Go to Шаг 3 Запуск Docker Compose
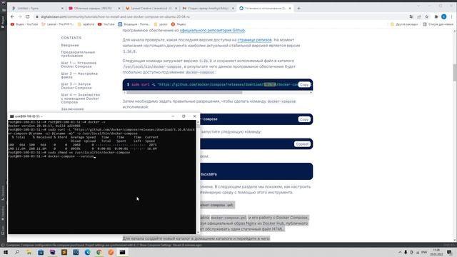 pos(76,86)
